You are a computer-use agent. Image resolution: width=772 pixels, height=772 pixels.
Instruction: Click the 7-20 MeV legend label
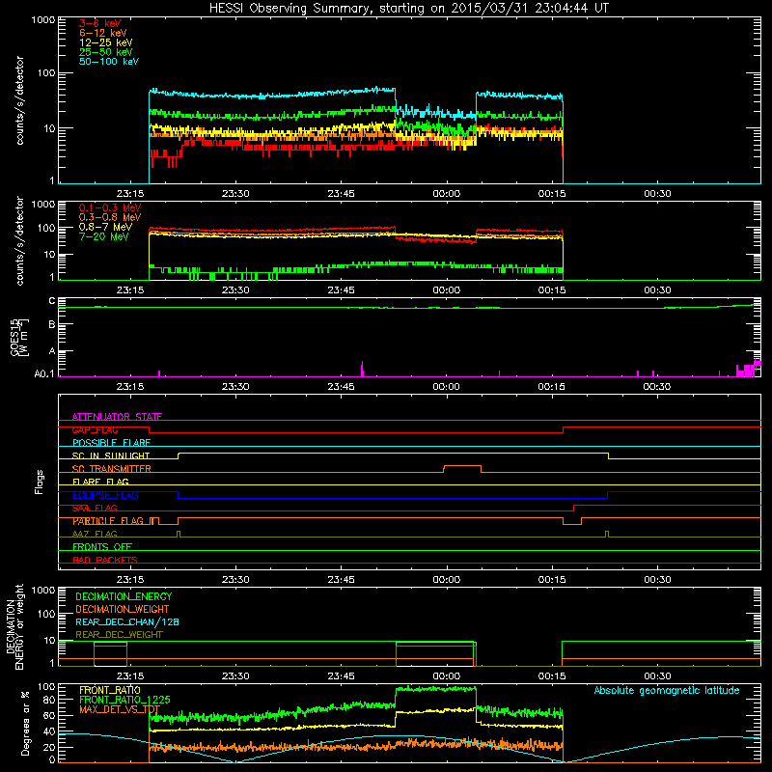104,236
